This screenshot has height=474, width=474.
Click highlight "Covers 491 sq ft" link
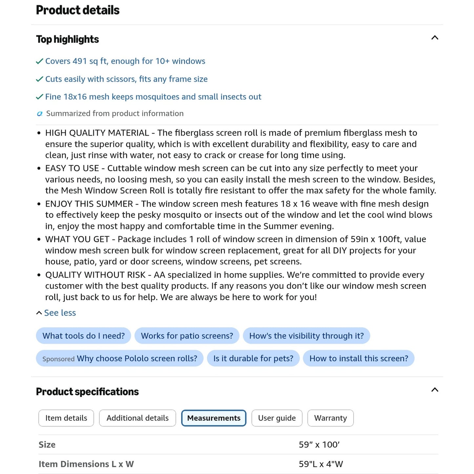point(125,61)
